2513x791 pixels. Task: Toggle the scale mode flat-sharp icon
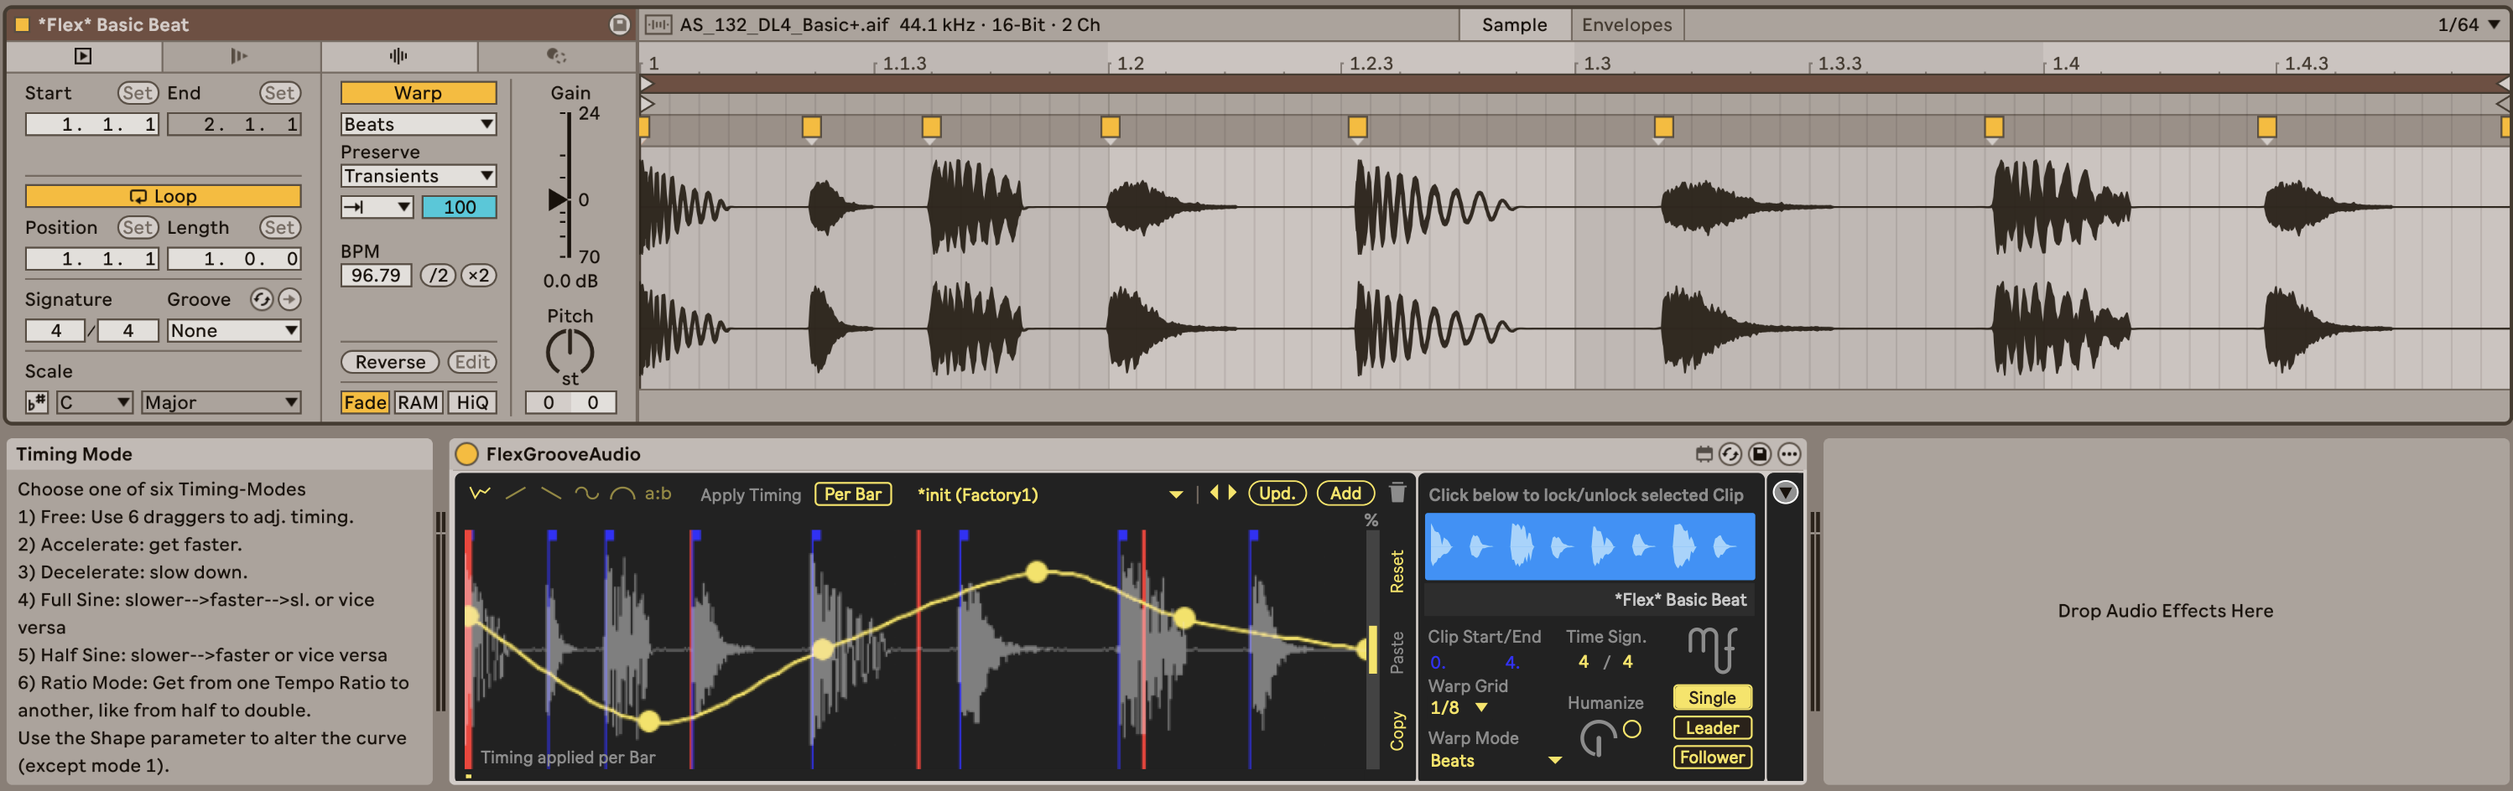coord(37,402)
